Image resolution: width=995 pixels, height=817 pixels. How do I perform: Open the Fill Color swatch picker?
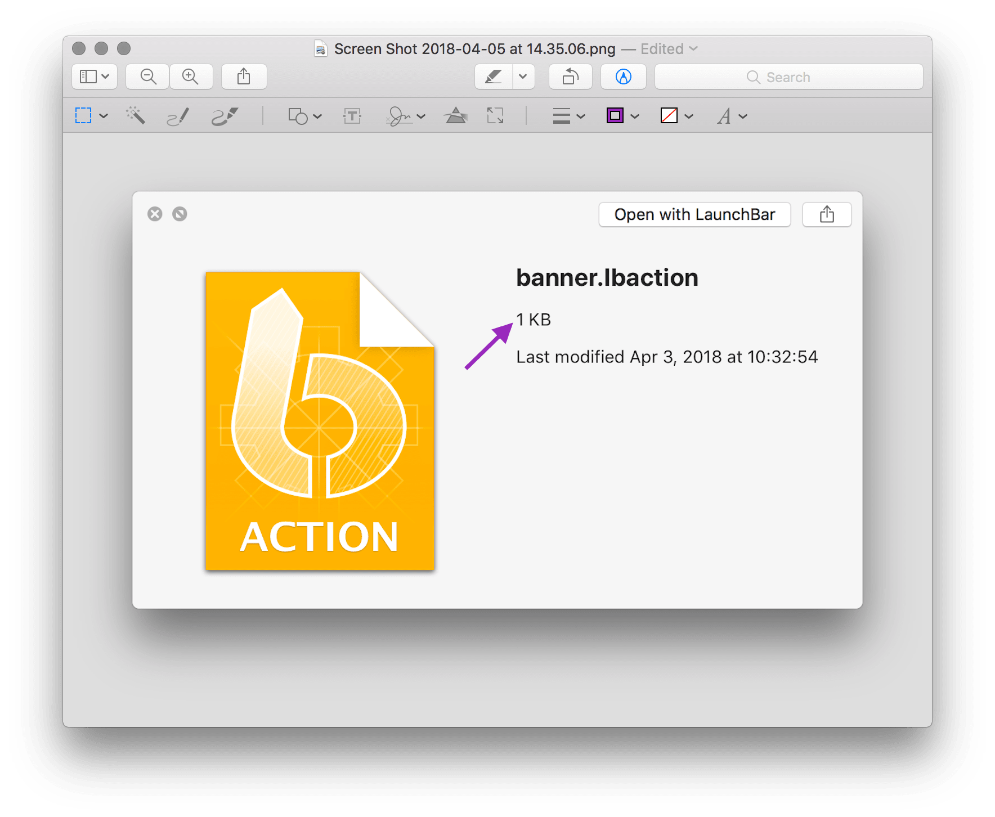click(669, 116)
